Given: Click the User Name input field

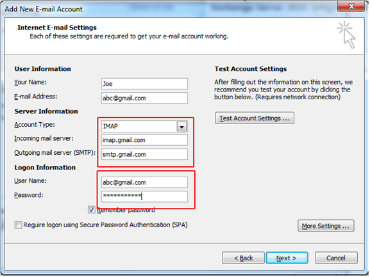Looking at the screenshot, I should coord(144,182).
